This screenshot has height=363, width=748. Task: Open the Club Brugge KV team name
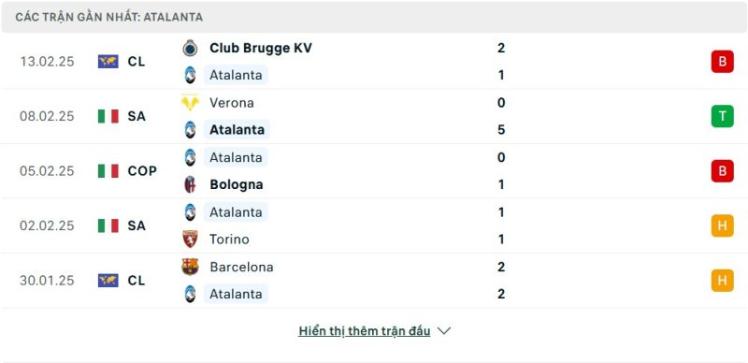tap(261, 49)
